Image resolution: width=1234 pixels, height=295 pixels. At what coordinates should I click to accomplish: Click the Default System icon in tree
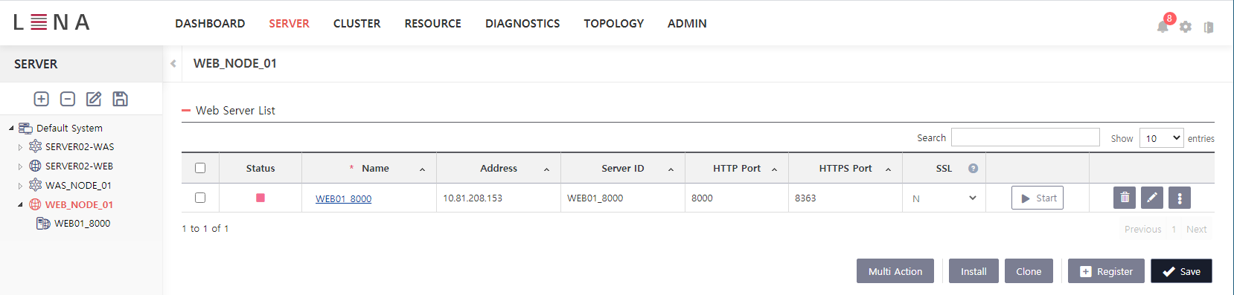pyautogui.click(x=25, y=128)
